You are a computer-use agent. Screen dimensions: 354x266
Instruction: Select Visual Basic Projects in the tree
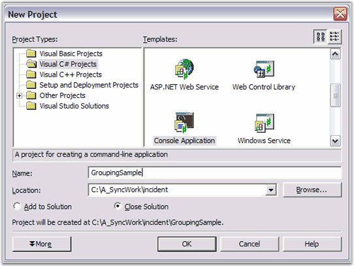click(x=71, y=54)
